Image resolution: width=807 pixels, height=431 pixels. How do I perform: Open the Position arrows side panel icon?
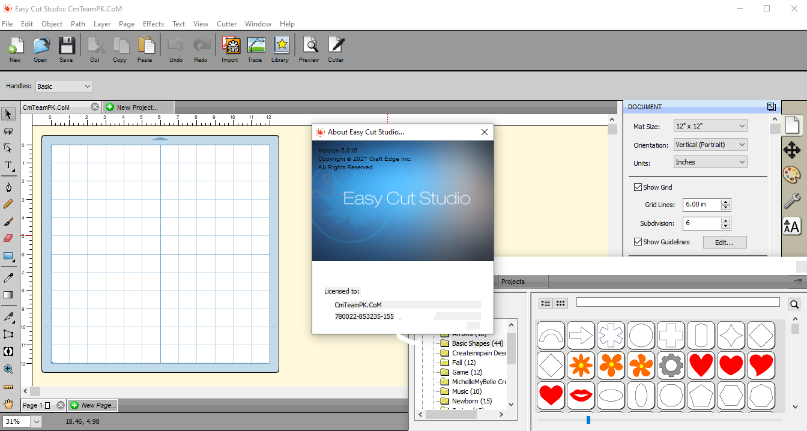[x=792, y=150]
